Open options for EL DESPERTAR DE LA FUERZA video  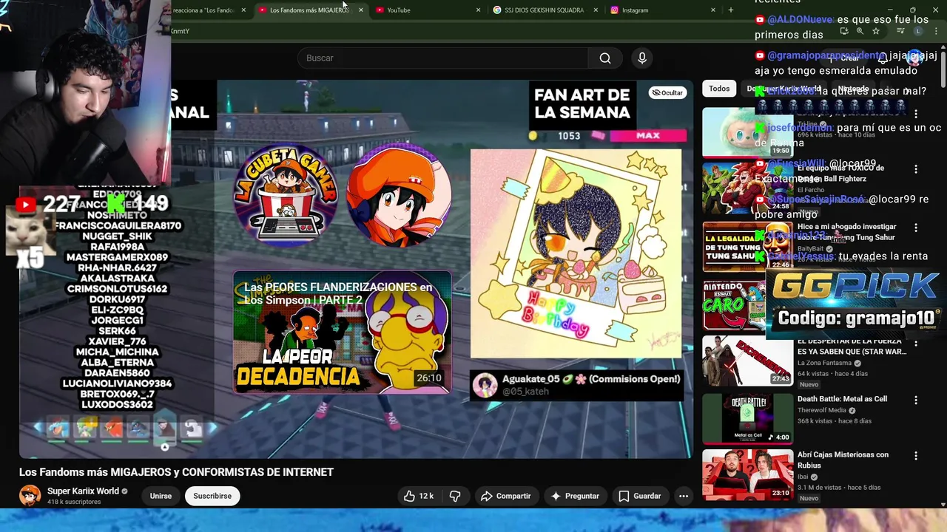(x=916, y=343)
